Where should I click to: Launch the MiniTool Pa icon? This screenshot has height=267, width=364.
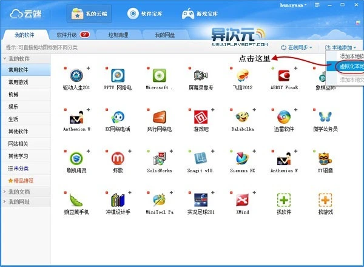[x=159, y=200]
